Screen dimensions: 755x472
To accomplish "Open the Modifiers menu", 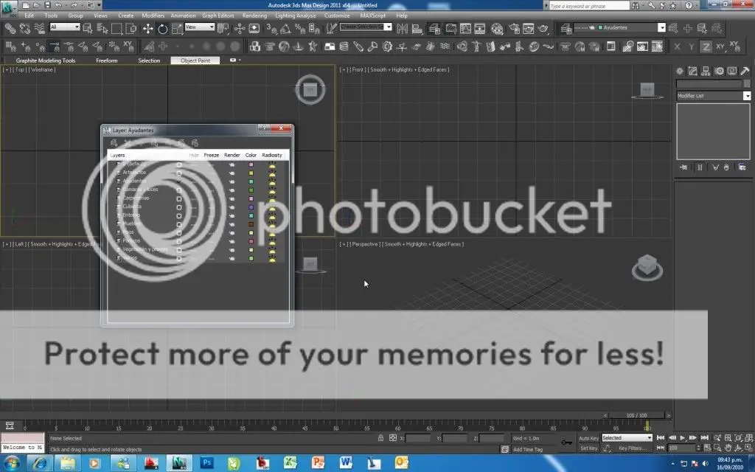I will [x=153, y=15].
